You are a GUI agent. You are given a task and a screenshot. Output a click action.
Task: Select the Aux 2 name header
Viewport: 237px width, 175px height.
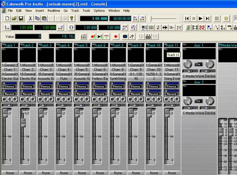[x=199, y=82]
